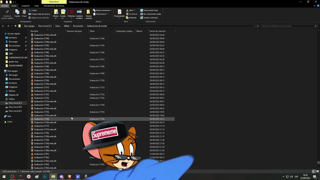
Task: Click Cortar with the scissors icon
Action: [x=33, y=10]
